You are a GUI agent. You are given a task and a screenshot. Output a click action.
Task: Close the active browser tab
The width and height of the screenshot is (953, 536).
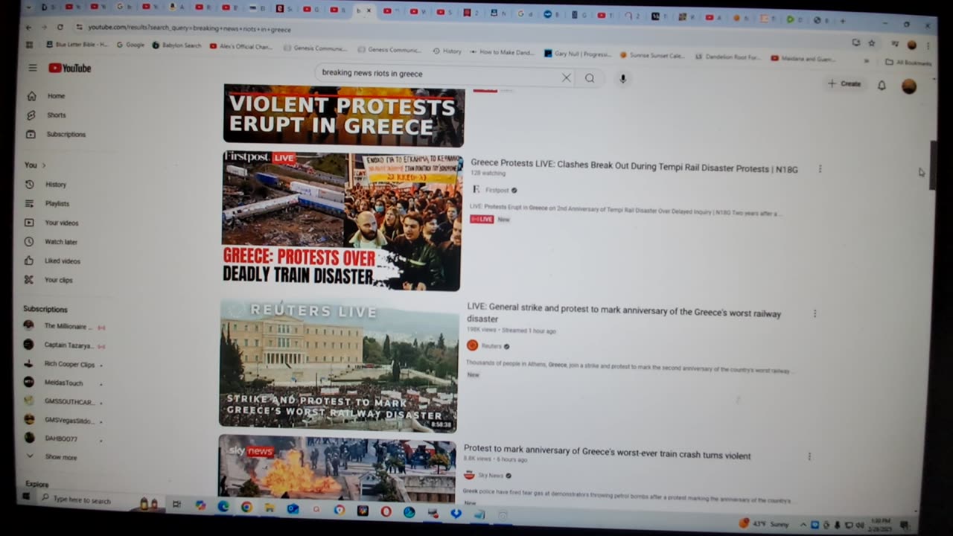pos(369,10)
